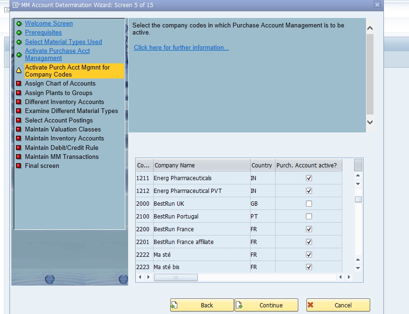Click description pane scroll up arrow
Image resolution: width=409 pixels, height=314 pixels.
point(370,28)
